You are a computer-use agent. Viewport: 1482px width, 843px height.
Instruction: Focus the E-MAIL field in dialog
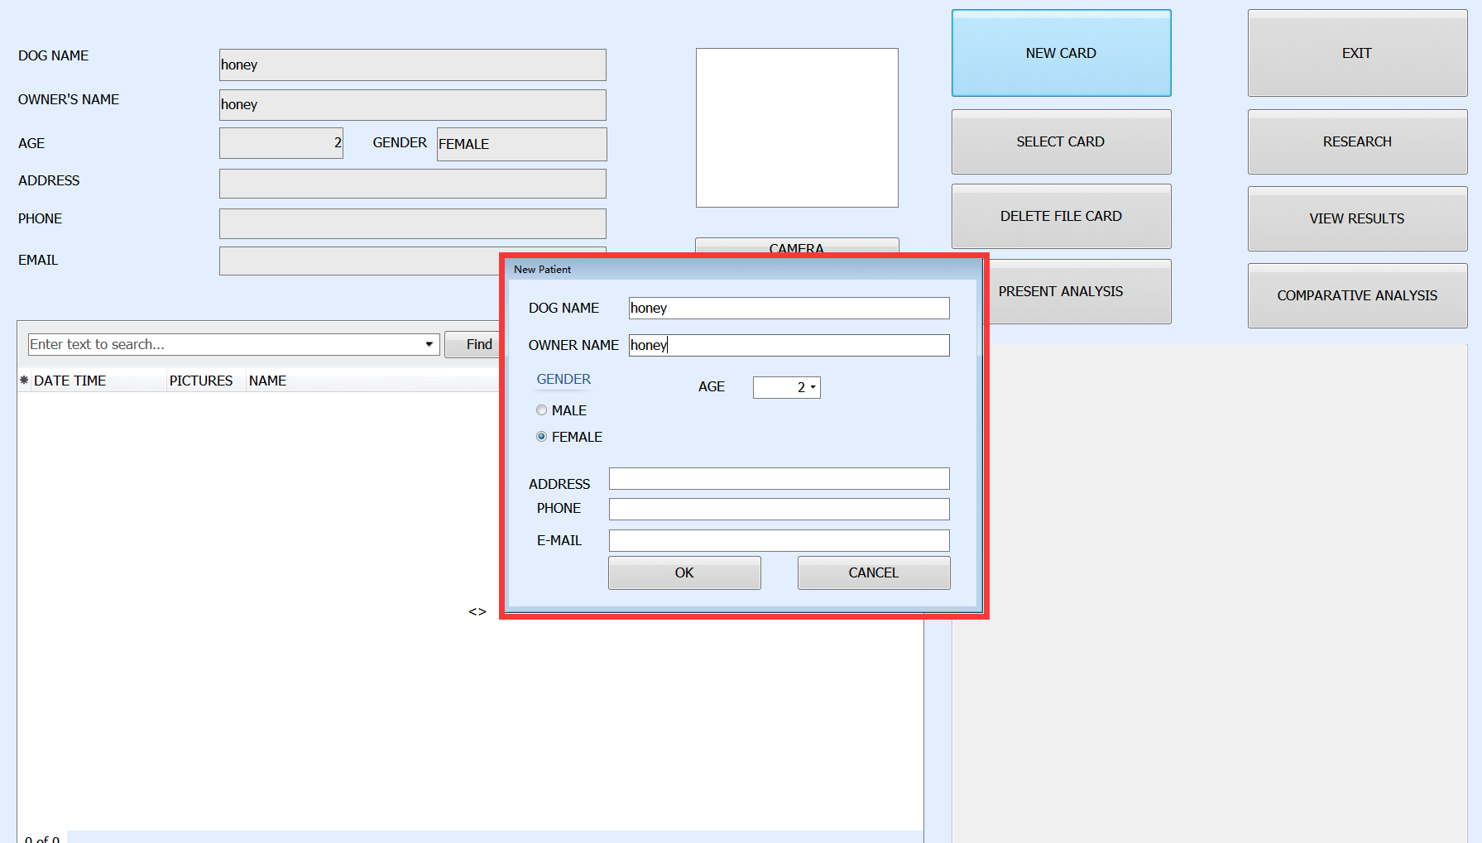pos(779,540)
